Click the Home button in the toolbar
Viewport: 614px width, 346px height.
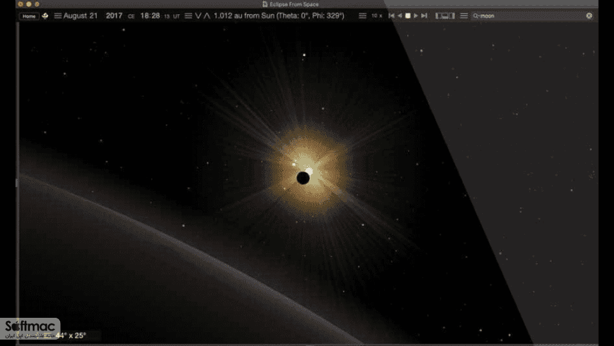29,16
